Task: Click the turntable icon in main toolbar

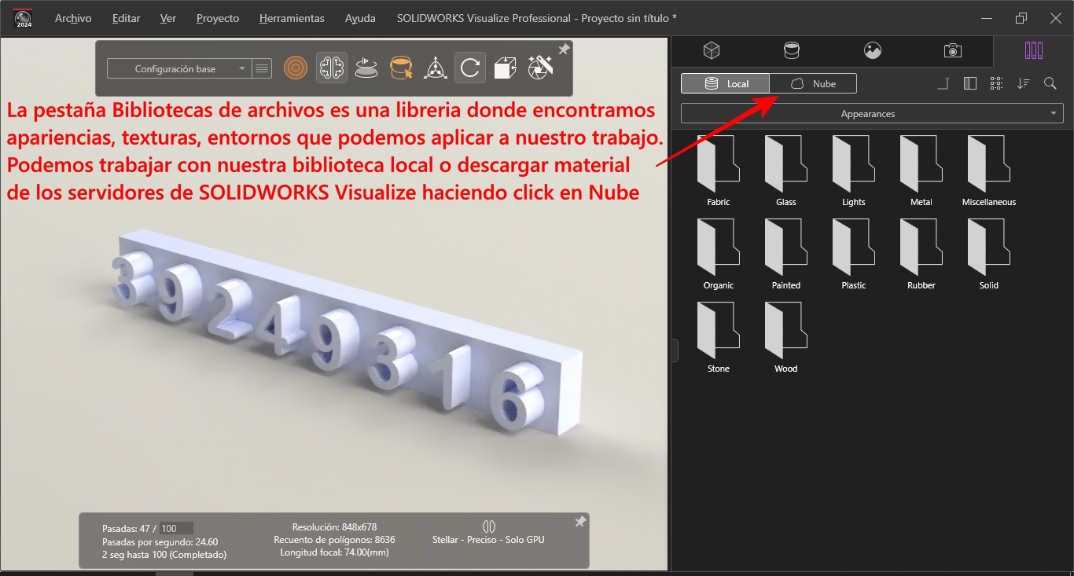Action: tap(366, 68)
